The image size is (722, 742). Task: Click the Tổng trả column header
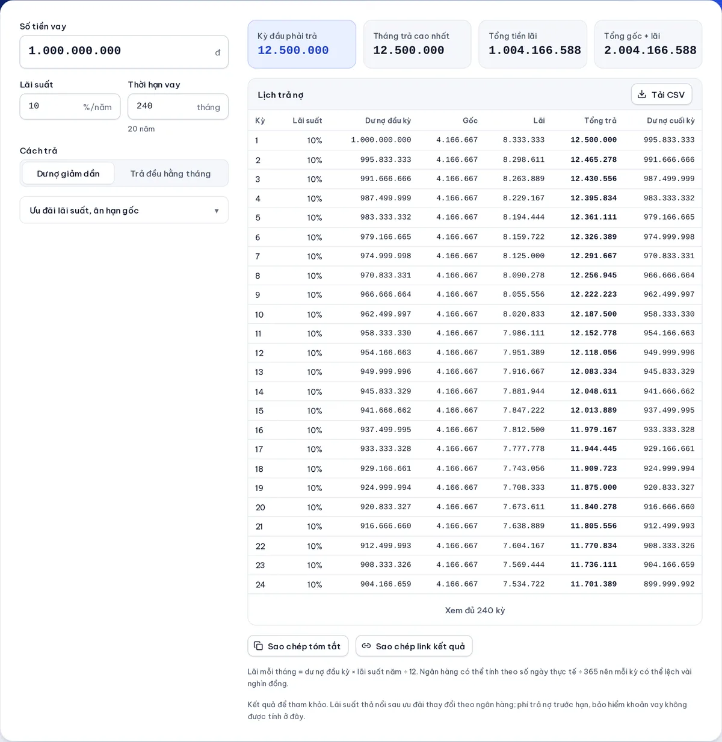tap(600, 120)
